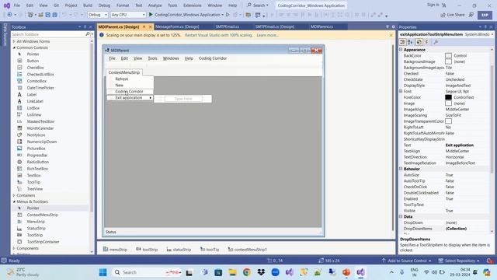Show the Events lightning bolt view
The height and width of the screenshot is (280, 497).
click(426, 42)
